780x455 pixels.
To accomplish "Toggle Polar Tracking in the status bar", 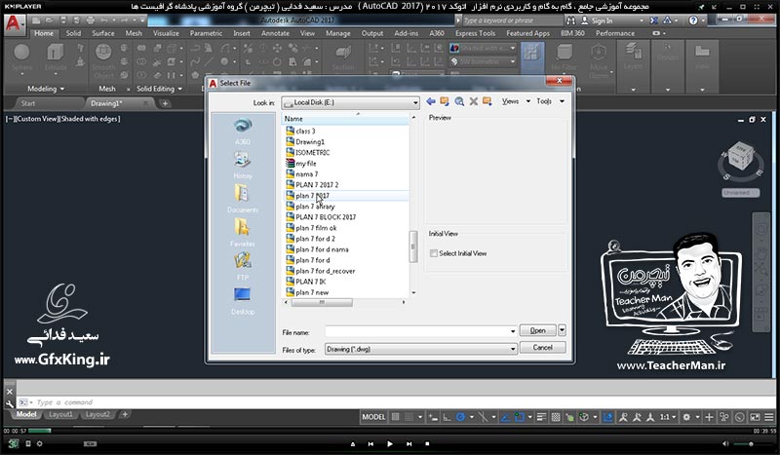I will pos(460,417).
